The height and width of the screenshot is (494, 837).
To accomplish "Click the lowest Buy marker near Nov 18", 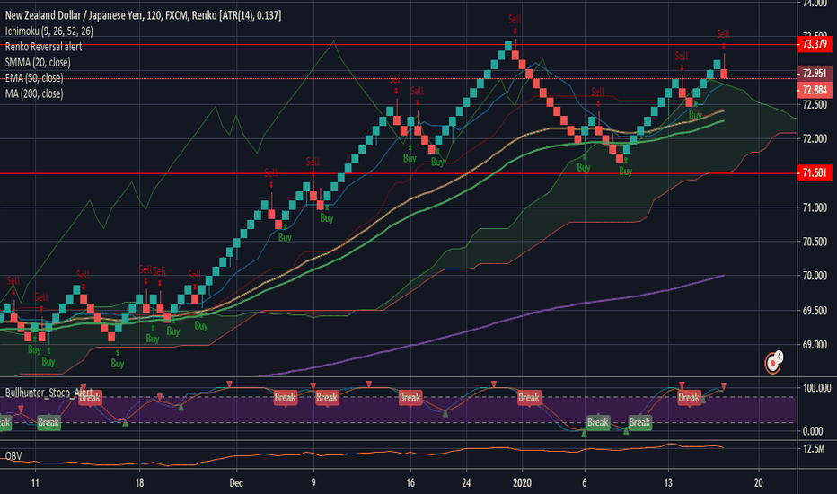I will [118, 363].
